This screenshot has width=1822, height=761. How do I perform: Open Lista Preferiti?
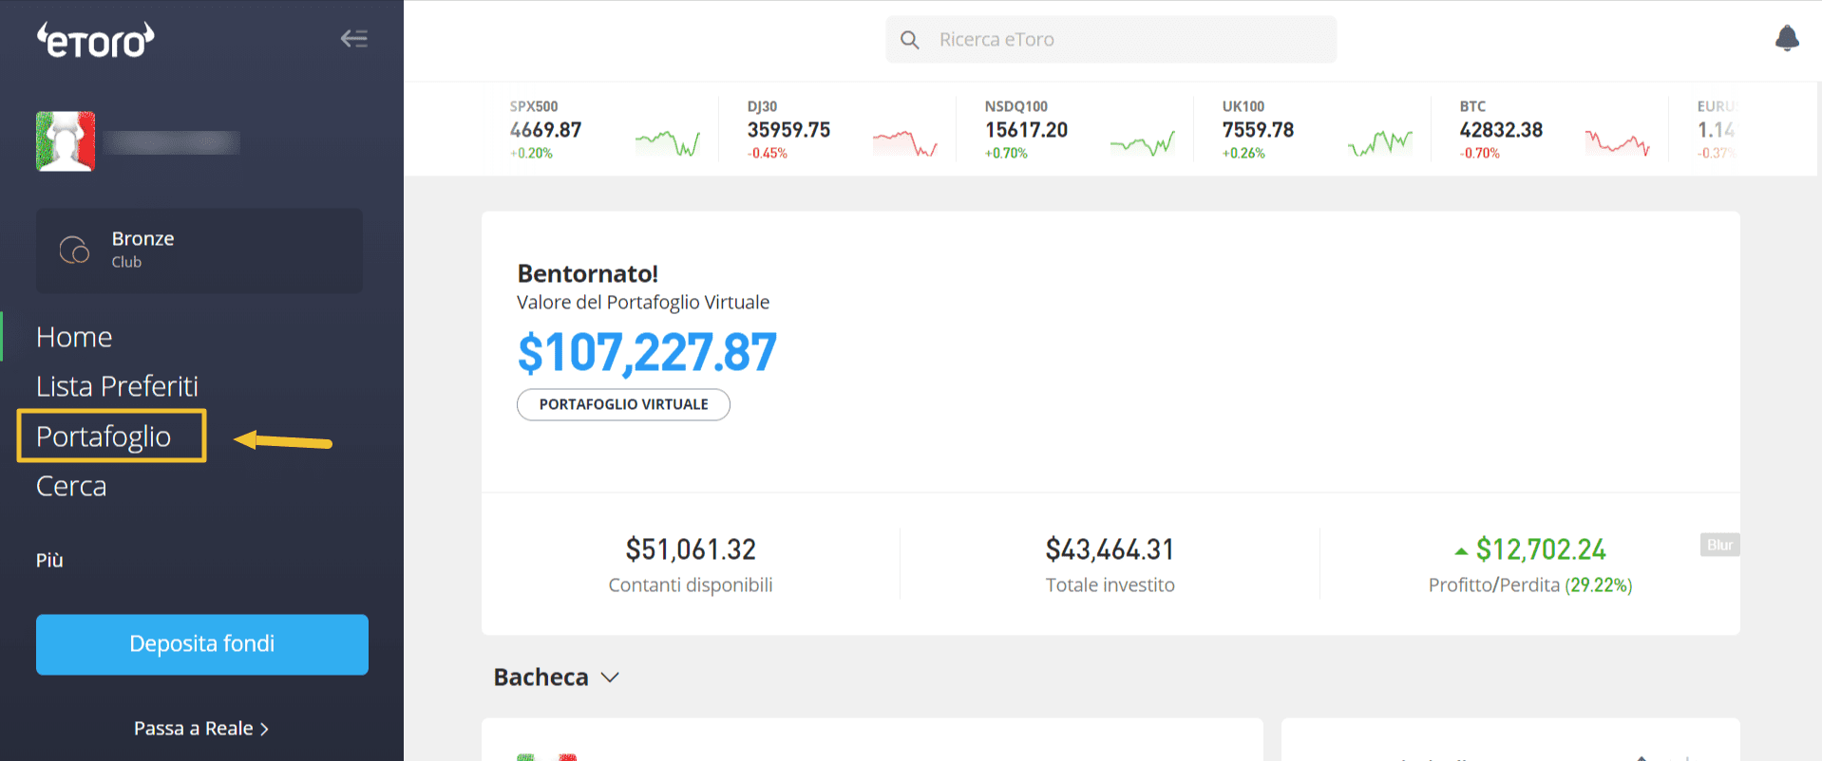pos(117,386)
